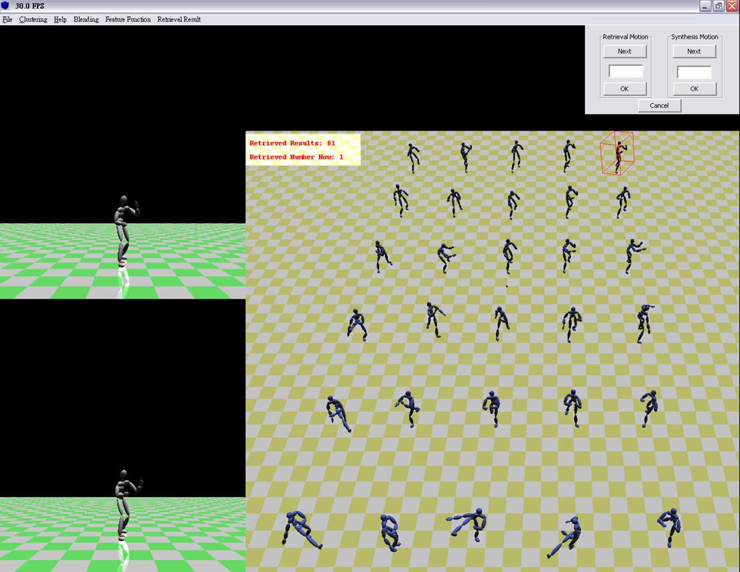Open the File menu
Screen dimensions: 740x572
pos(7,19)
